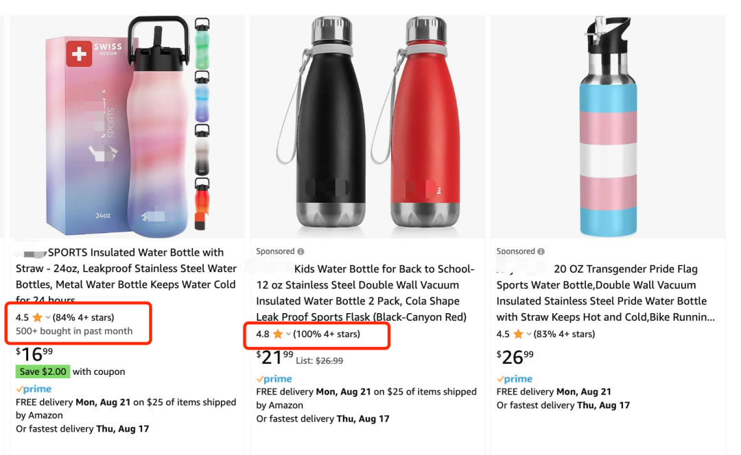This screenshot has height=455, width=741.
Task: Click the black and red cola bottles image
Action: 368,127
